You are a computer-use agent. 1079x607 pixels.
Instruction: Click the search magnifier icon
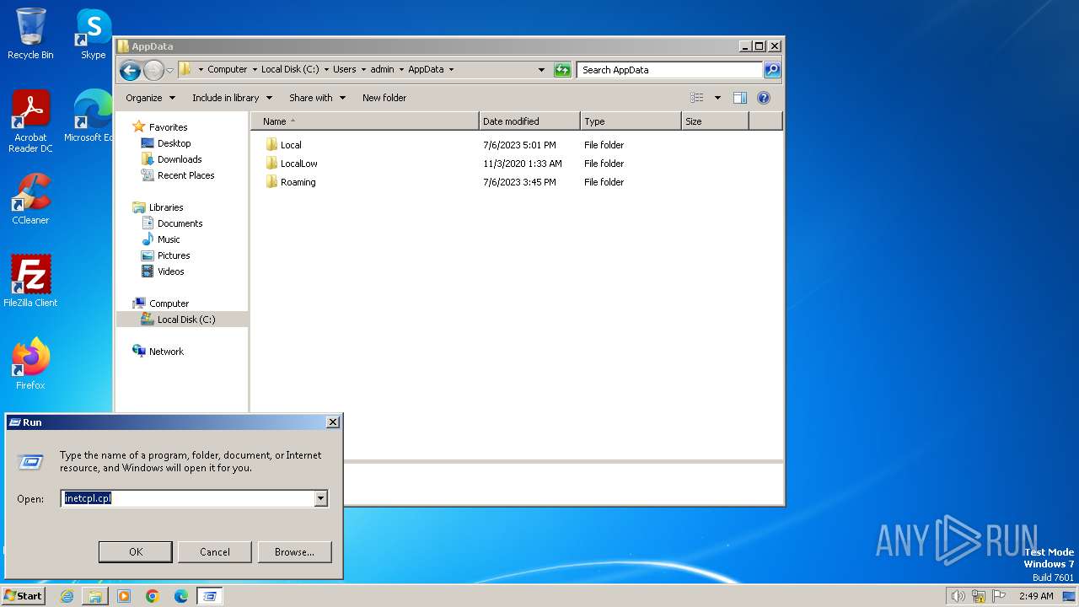771,70
